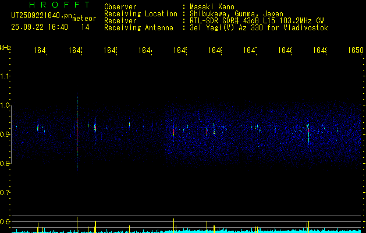
Task: Click the 1650 time axis marker
Action: tap(356, 50)
